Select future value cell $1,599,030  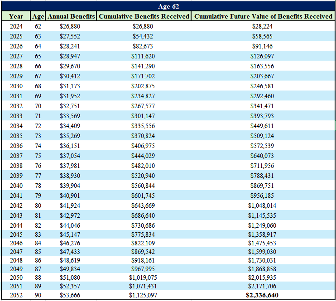pos(262,252)
